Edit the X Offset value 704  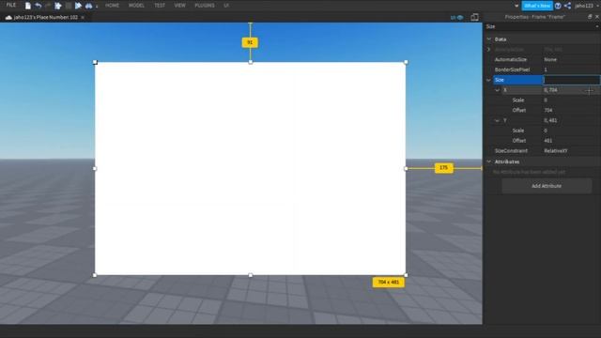tap(571, 110)
